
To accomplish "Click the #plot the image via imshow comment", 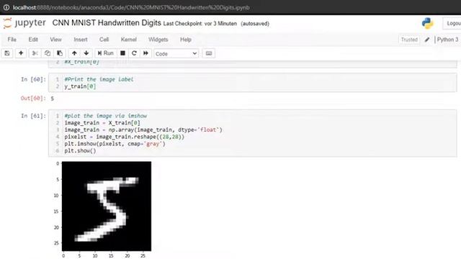I will (106, 116).
